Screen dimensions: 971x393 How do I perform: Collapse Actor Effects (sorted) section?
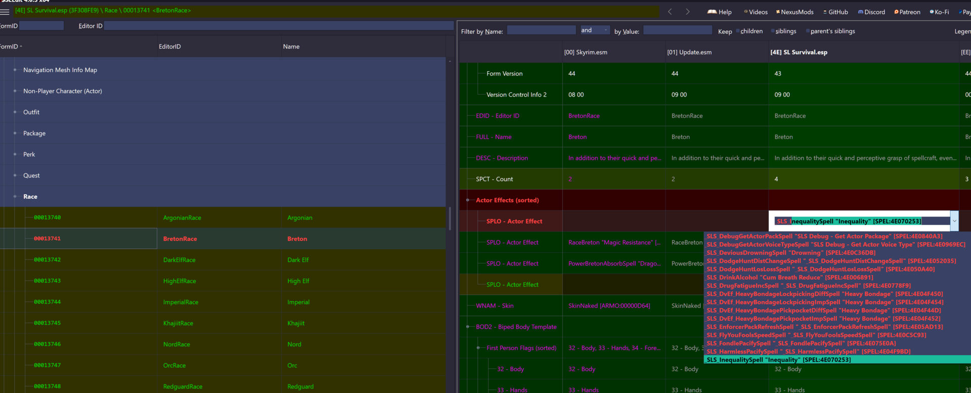467,200
